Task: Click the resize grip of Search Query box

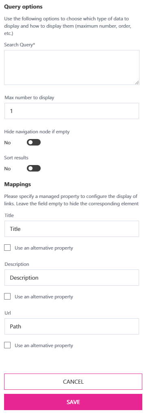Action: pyautogui.click(x=137, y=83)
